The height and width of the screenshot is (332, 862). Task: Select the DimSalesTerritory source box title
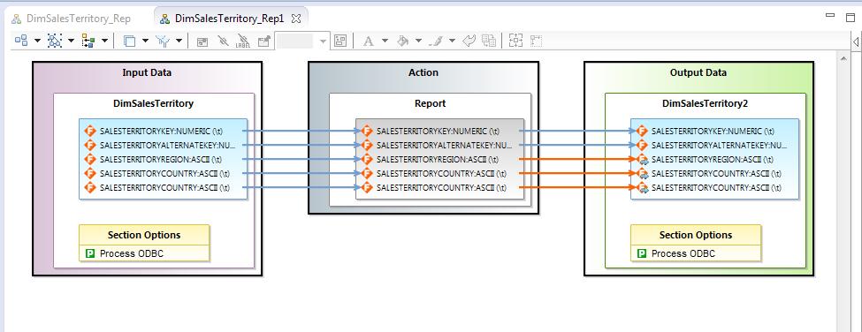[x=153, y=103]
